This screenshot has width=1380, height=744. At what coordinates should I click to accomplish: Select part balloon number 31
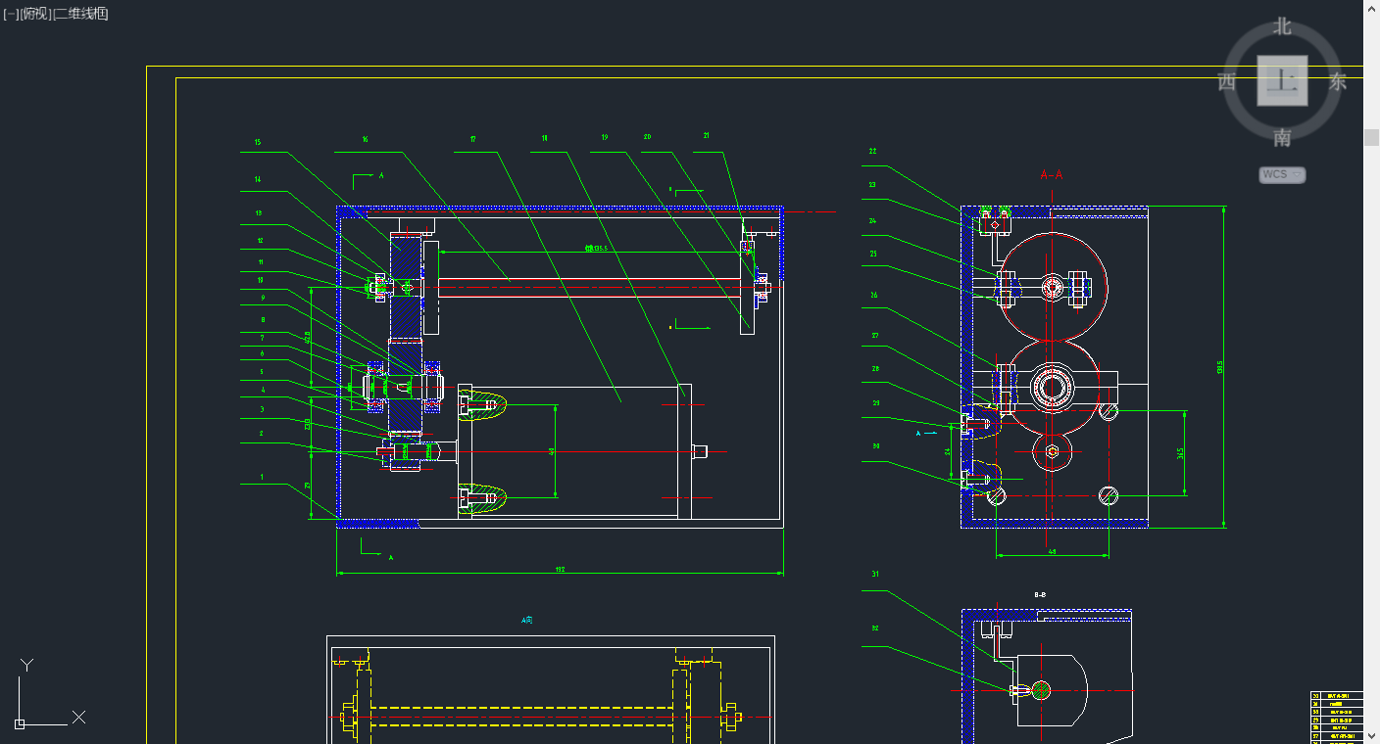[x=874, y=575]
